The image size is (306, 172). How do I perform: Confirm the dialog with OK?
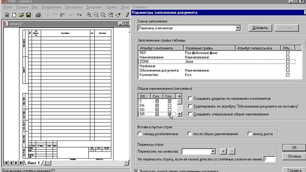pos(294,148)
